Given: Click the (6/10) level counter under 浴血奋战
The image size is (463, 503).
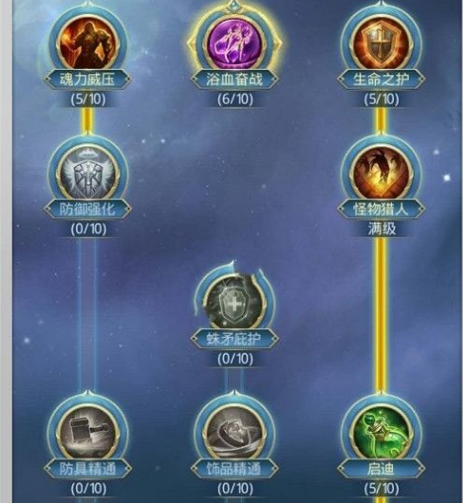Looking at the screenshot, I should point(235,99).
